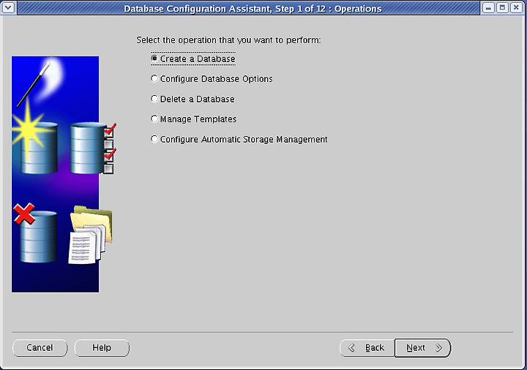Screen dimensions: 527x370
Task: Open Help for this wizard step
Action: (102, 348)
